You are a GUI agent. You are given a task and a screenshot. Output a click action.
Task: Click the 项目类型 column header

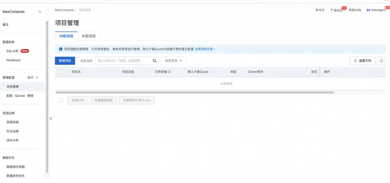(128, 72)
